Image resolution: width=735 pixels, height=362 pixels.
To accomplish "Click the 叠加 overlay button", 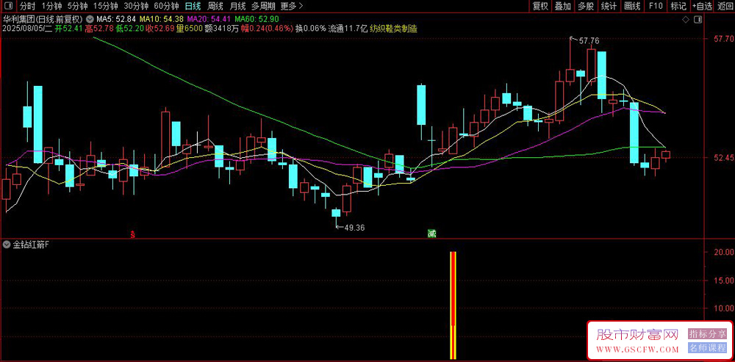I will (x=562, y=6).
